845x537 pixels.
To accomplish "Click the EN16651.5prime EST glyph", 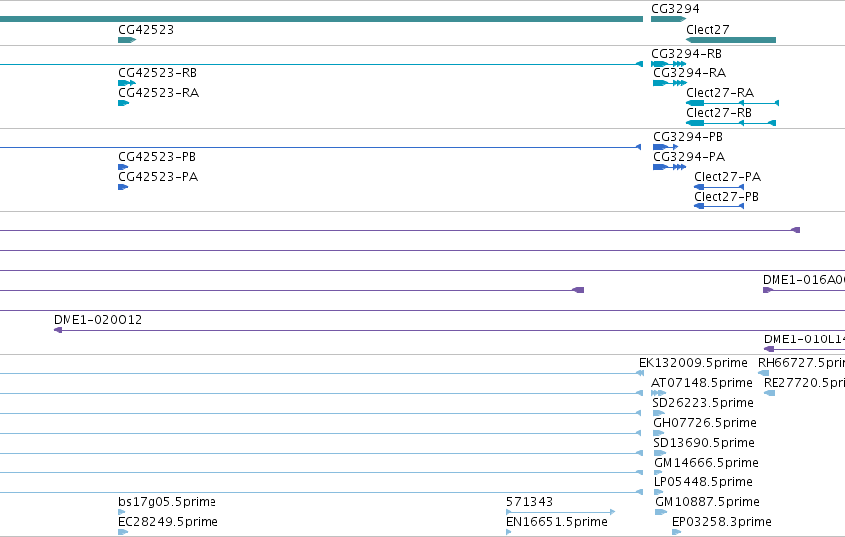I will [509, 532].
